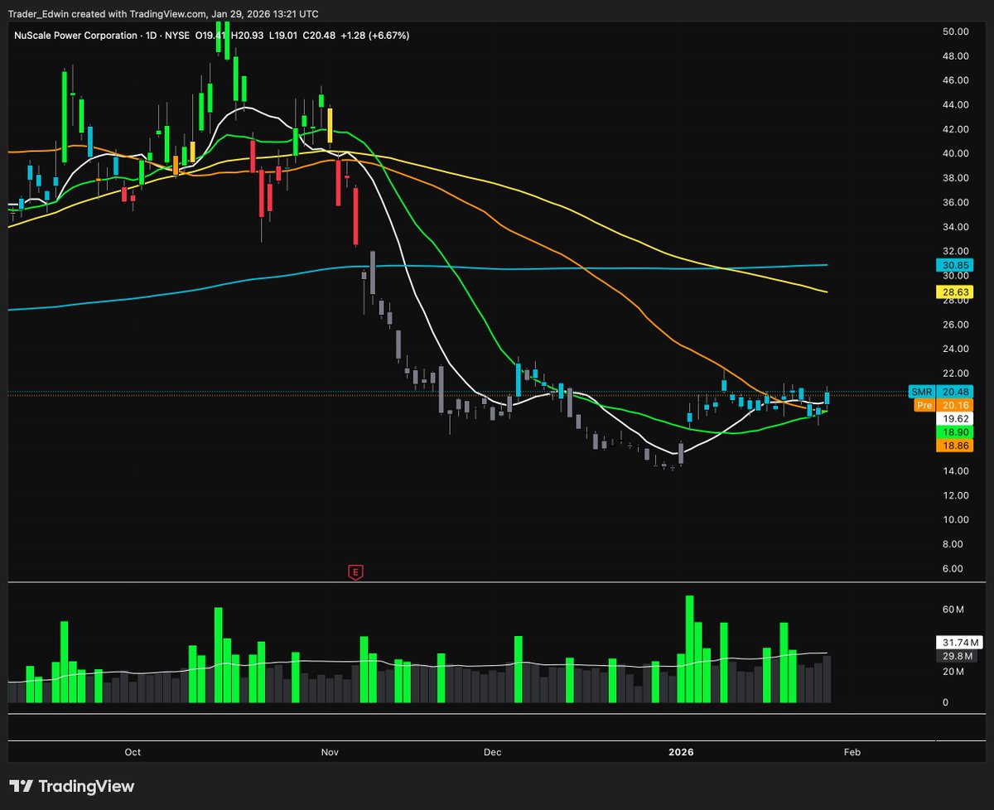The image size is (994, 810).
Task: Click the Dec label on time axis
Action: (x=493, y=752)
